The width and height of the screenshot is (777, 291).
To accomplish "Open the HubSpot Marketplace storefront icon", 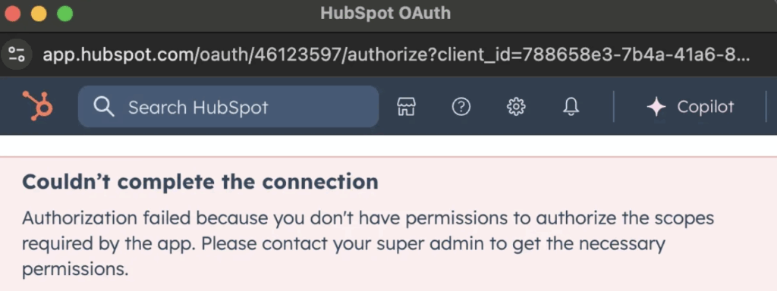I will pos(407,106).
